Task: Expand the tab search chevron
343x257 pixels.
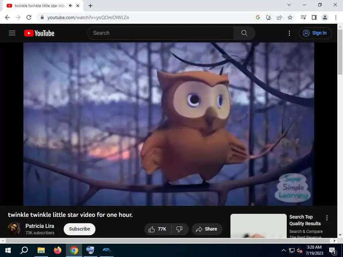Action: click(x=289, y=5)
